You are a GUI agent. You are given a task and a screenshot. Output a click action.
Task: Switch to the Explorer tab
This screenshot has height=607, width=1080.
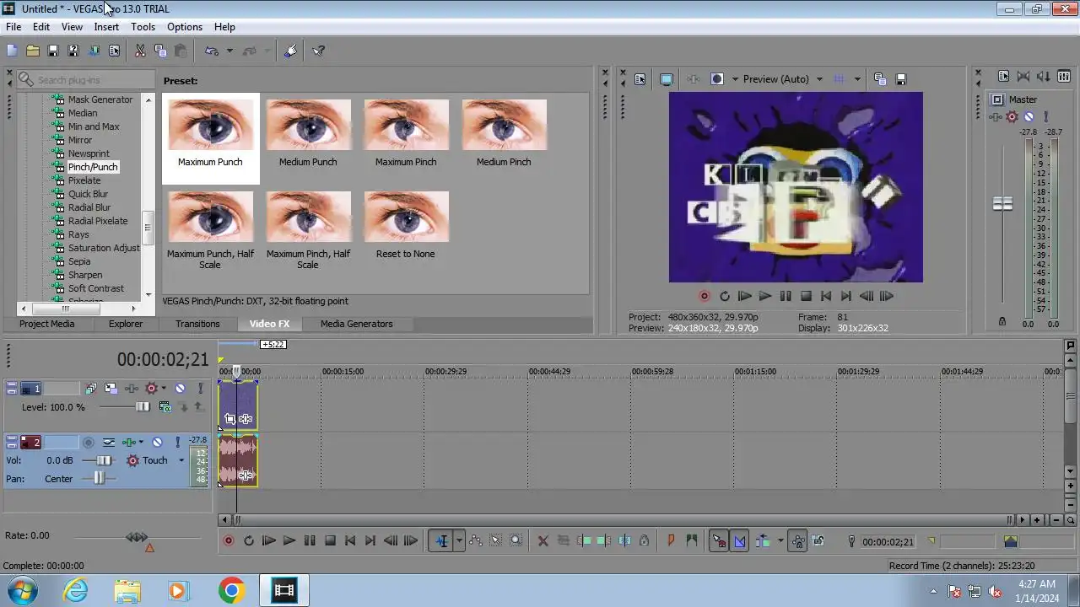click(x=126, y=324)
